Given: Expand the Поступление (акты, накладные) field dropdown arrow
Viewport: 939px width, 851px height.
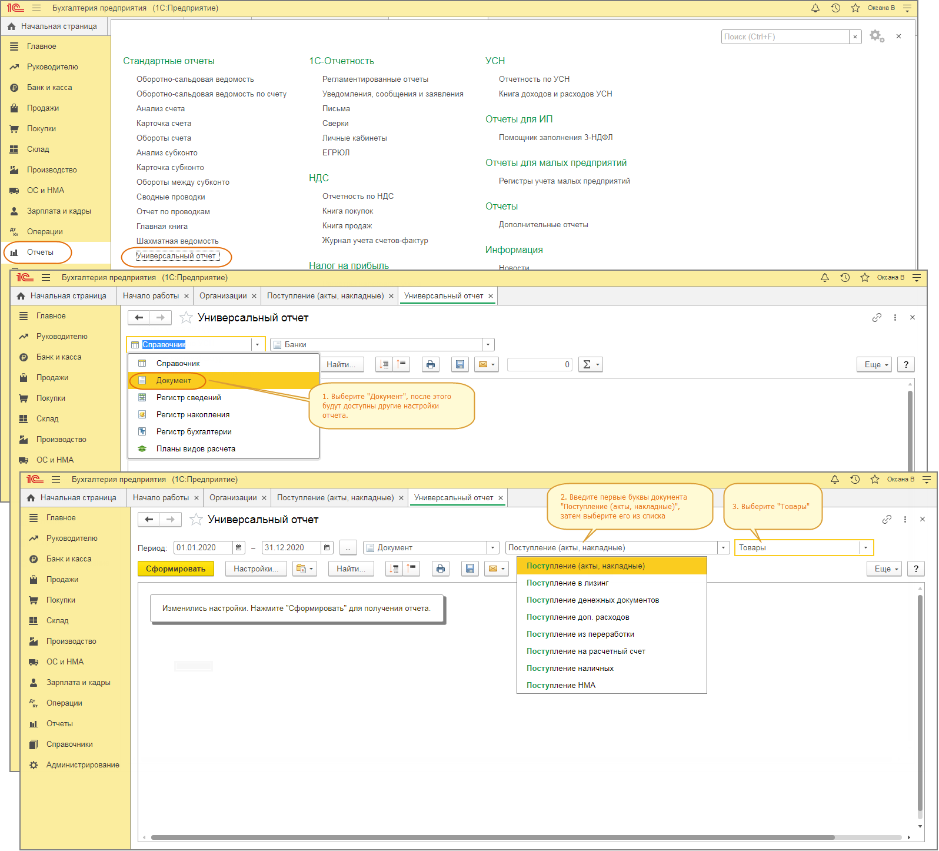Looking at the screenshot, I should (x=723, y=548).
